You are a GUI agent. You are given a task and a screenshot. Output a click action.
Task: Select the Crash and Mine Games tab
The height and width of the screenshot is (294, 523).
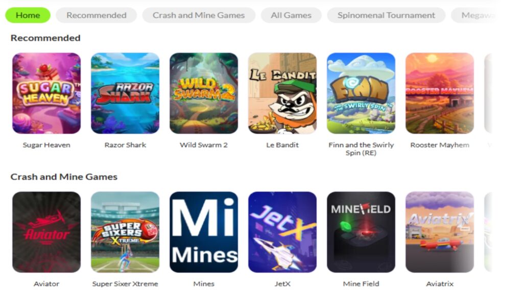click(x=199, y=15)
